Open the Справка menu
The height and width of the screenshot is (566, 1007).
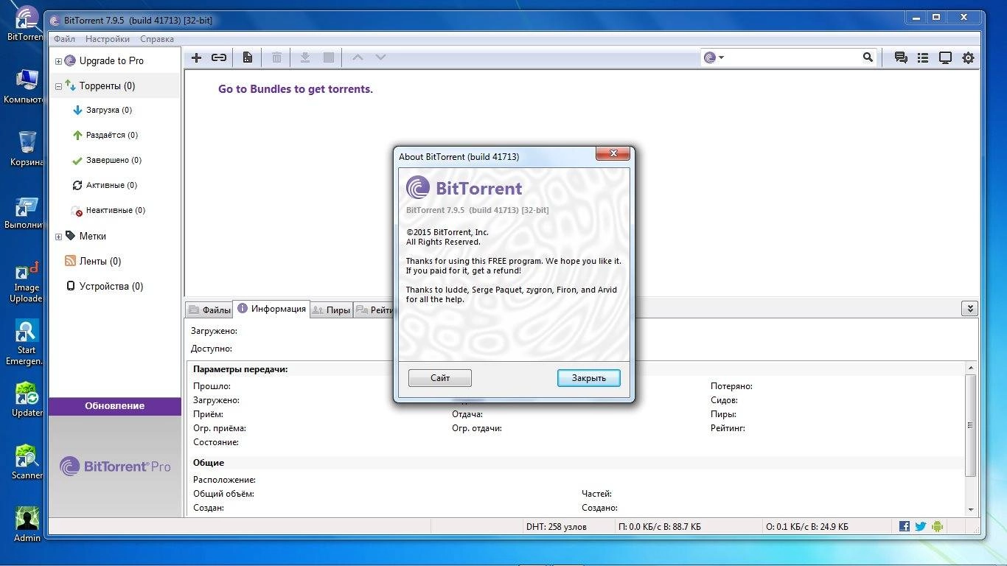157,39
